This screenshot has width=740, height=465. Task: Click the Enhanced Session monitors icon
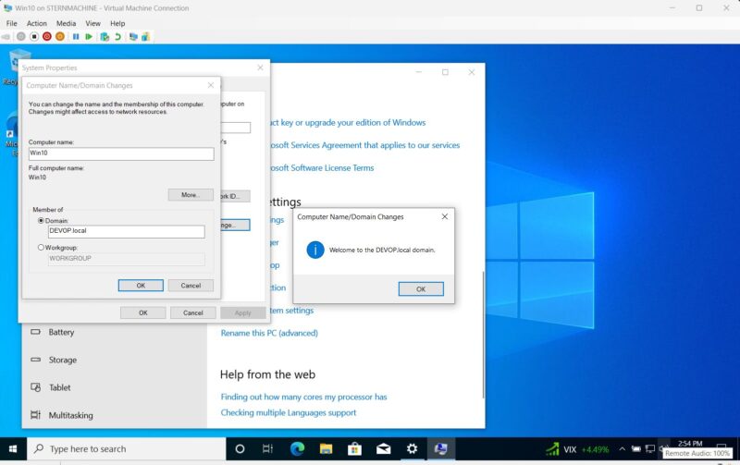[133, 36]
